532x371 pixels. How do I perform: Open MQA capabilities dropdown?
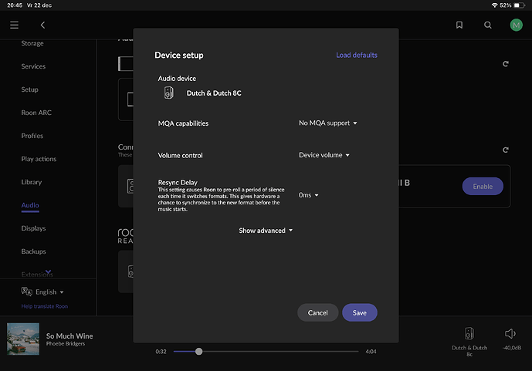click(327, 123)
